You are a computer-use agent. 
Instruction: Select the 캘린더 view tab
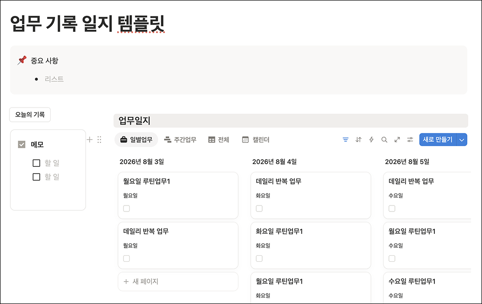256,139
